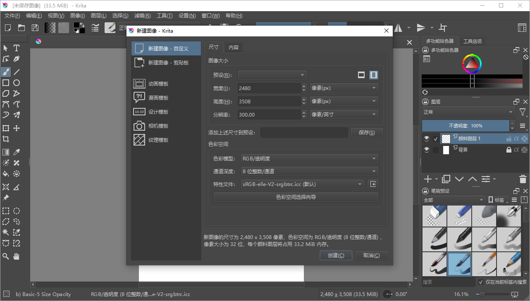530x301 pixels.
Task: Open the 滤镜 menu
Action: pyautogui.click(x=142, y=15)
